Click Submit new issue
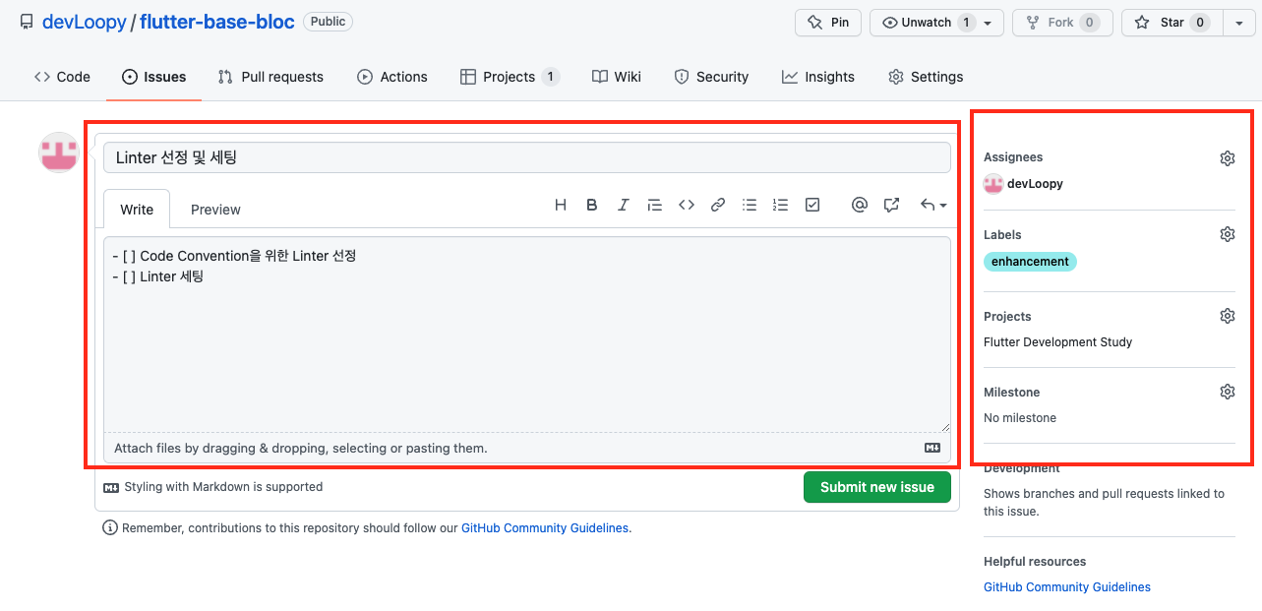Screen dimensions: 1262x611 877,487
